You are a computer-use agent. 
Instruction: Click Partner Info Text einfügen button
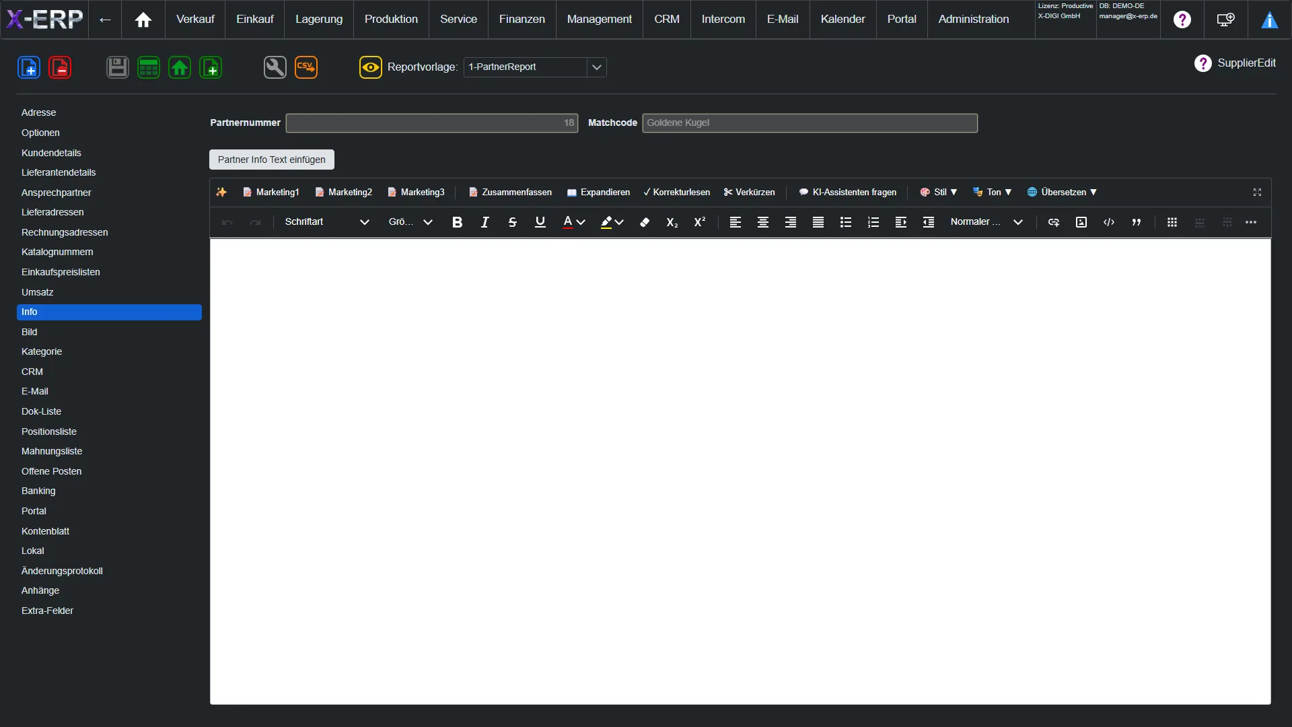(x=272, y=160)
